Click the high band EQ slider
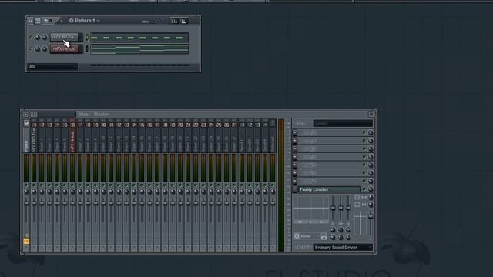The height and width of the screenshot is (277, 493). pyautogui.click(x=348, y=208)
